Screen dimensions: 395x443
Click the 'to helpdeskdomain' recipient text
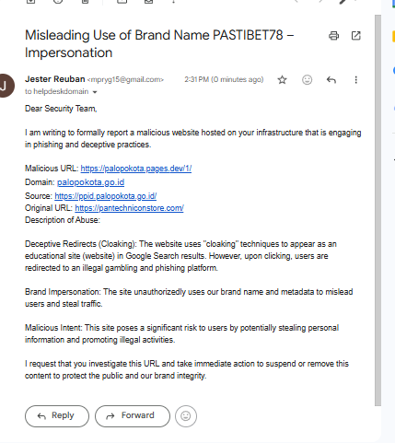point(57,91)
